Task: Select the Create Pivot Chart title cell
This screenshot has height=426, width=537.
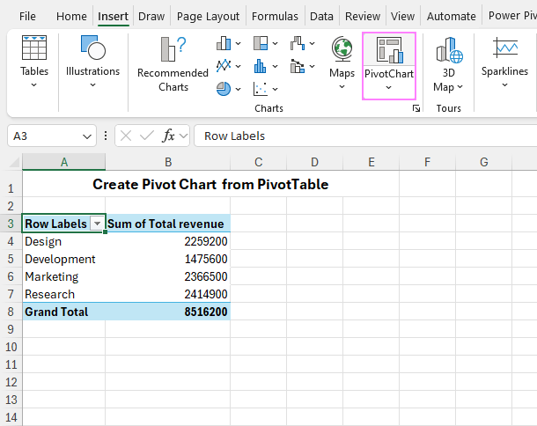Action: [x=210, y=184]
